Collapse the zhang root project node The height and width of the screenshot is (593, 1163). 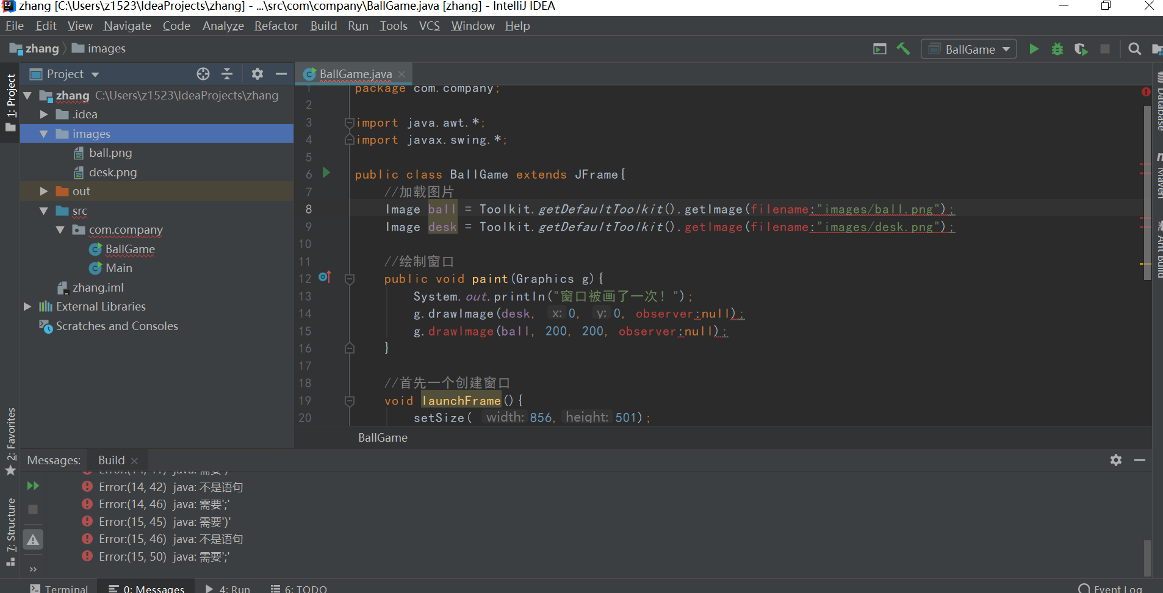tap(27, 95)
